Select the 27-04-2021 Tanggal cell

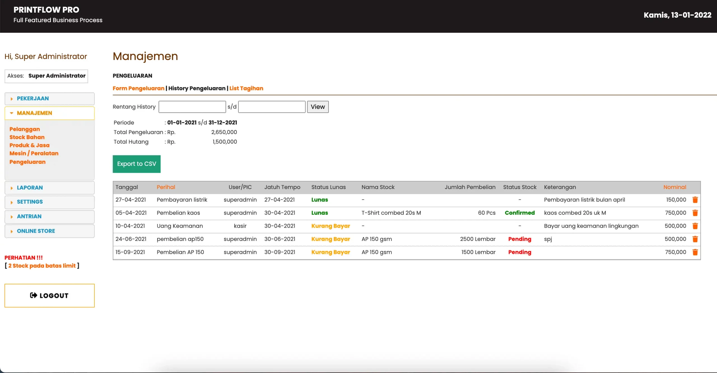point(131,200)
